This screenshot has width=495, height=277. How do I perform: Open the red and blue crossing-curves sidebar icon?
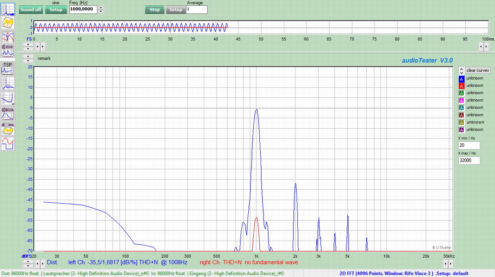pyautogui.click(x=8, y=37)
